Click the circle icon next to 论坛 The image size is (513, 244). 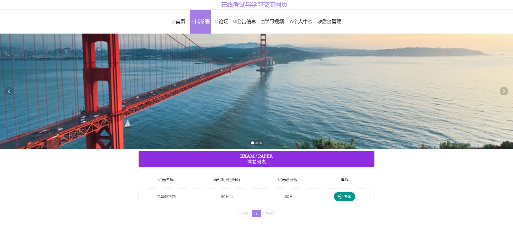click(216, 22)
